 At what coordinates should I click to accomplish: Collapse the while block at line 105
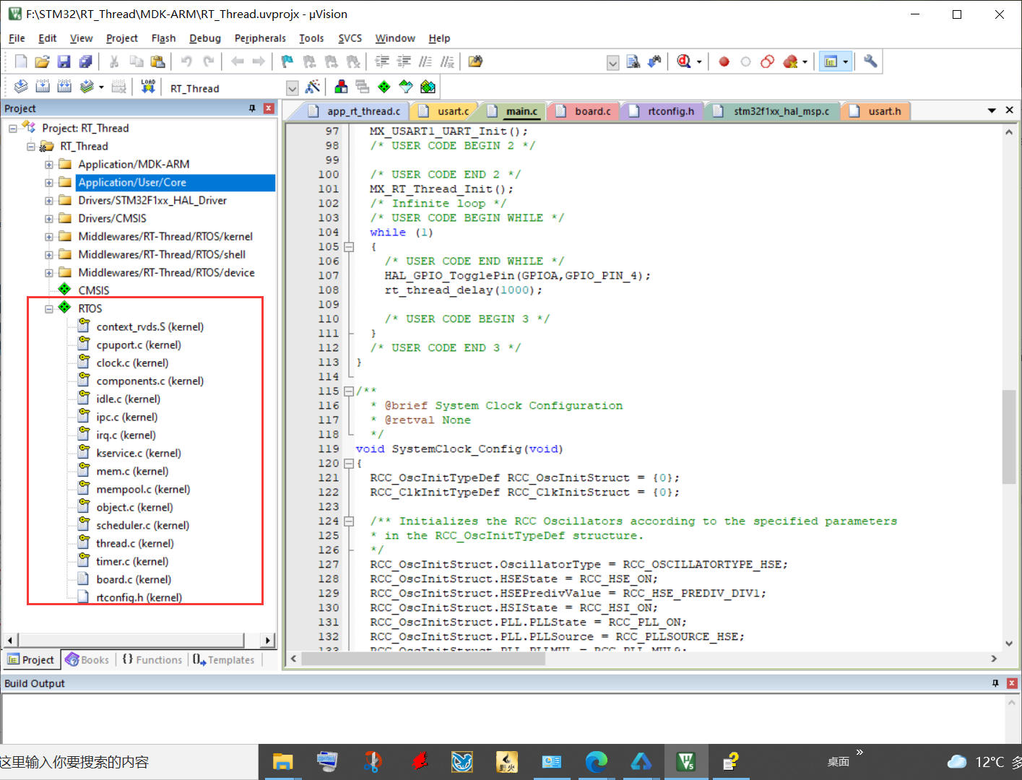(x=349, y=247)
